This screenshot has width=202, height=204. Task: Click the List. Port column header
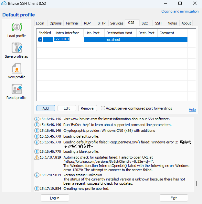(94, 33)
